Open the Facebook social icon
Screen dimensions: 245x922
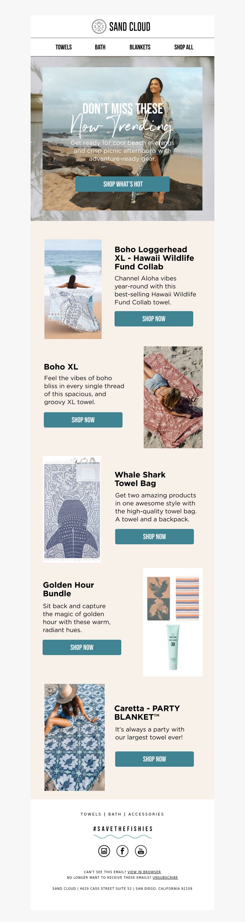tap(123, 851)
